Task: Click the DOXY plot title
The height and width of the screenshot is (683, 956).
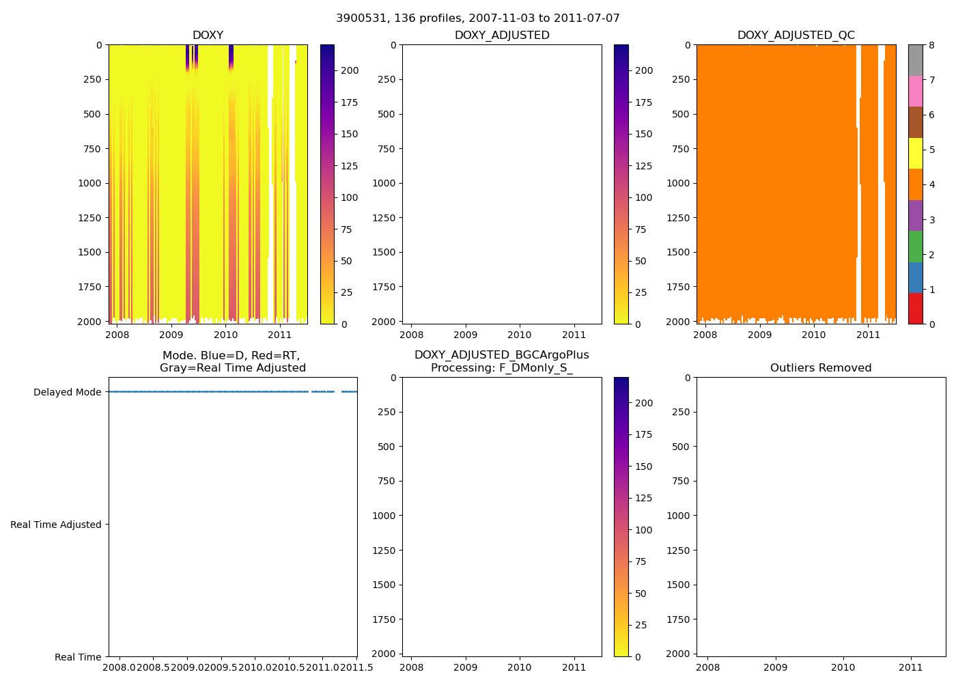Action: (208, 36)
